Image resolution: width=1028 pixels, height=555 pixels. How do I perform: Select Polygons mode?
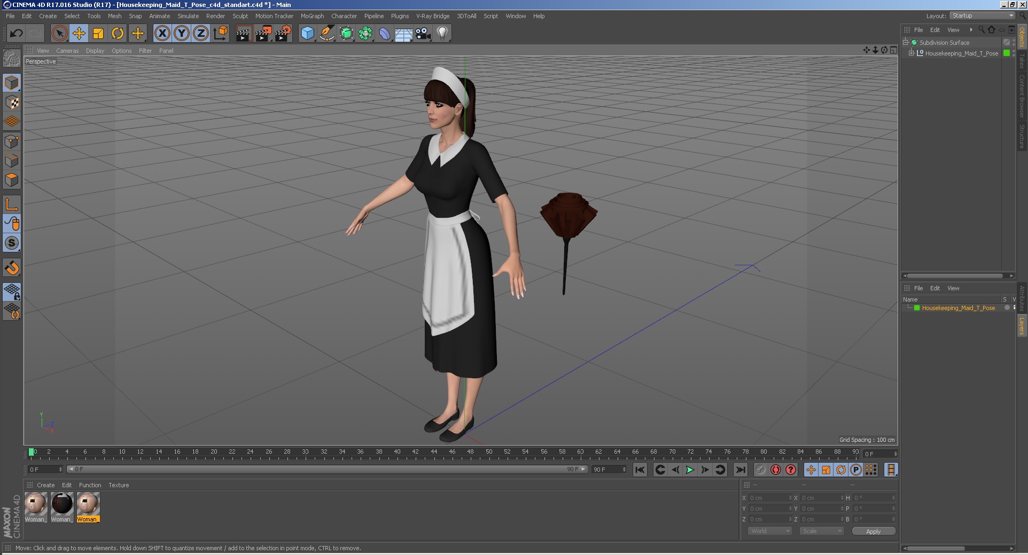point(12,180)
